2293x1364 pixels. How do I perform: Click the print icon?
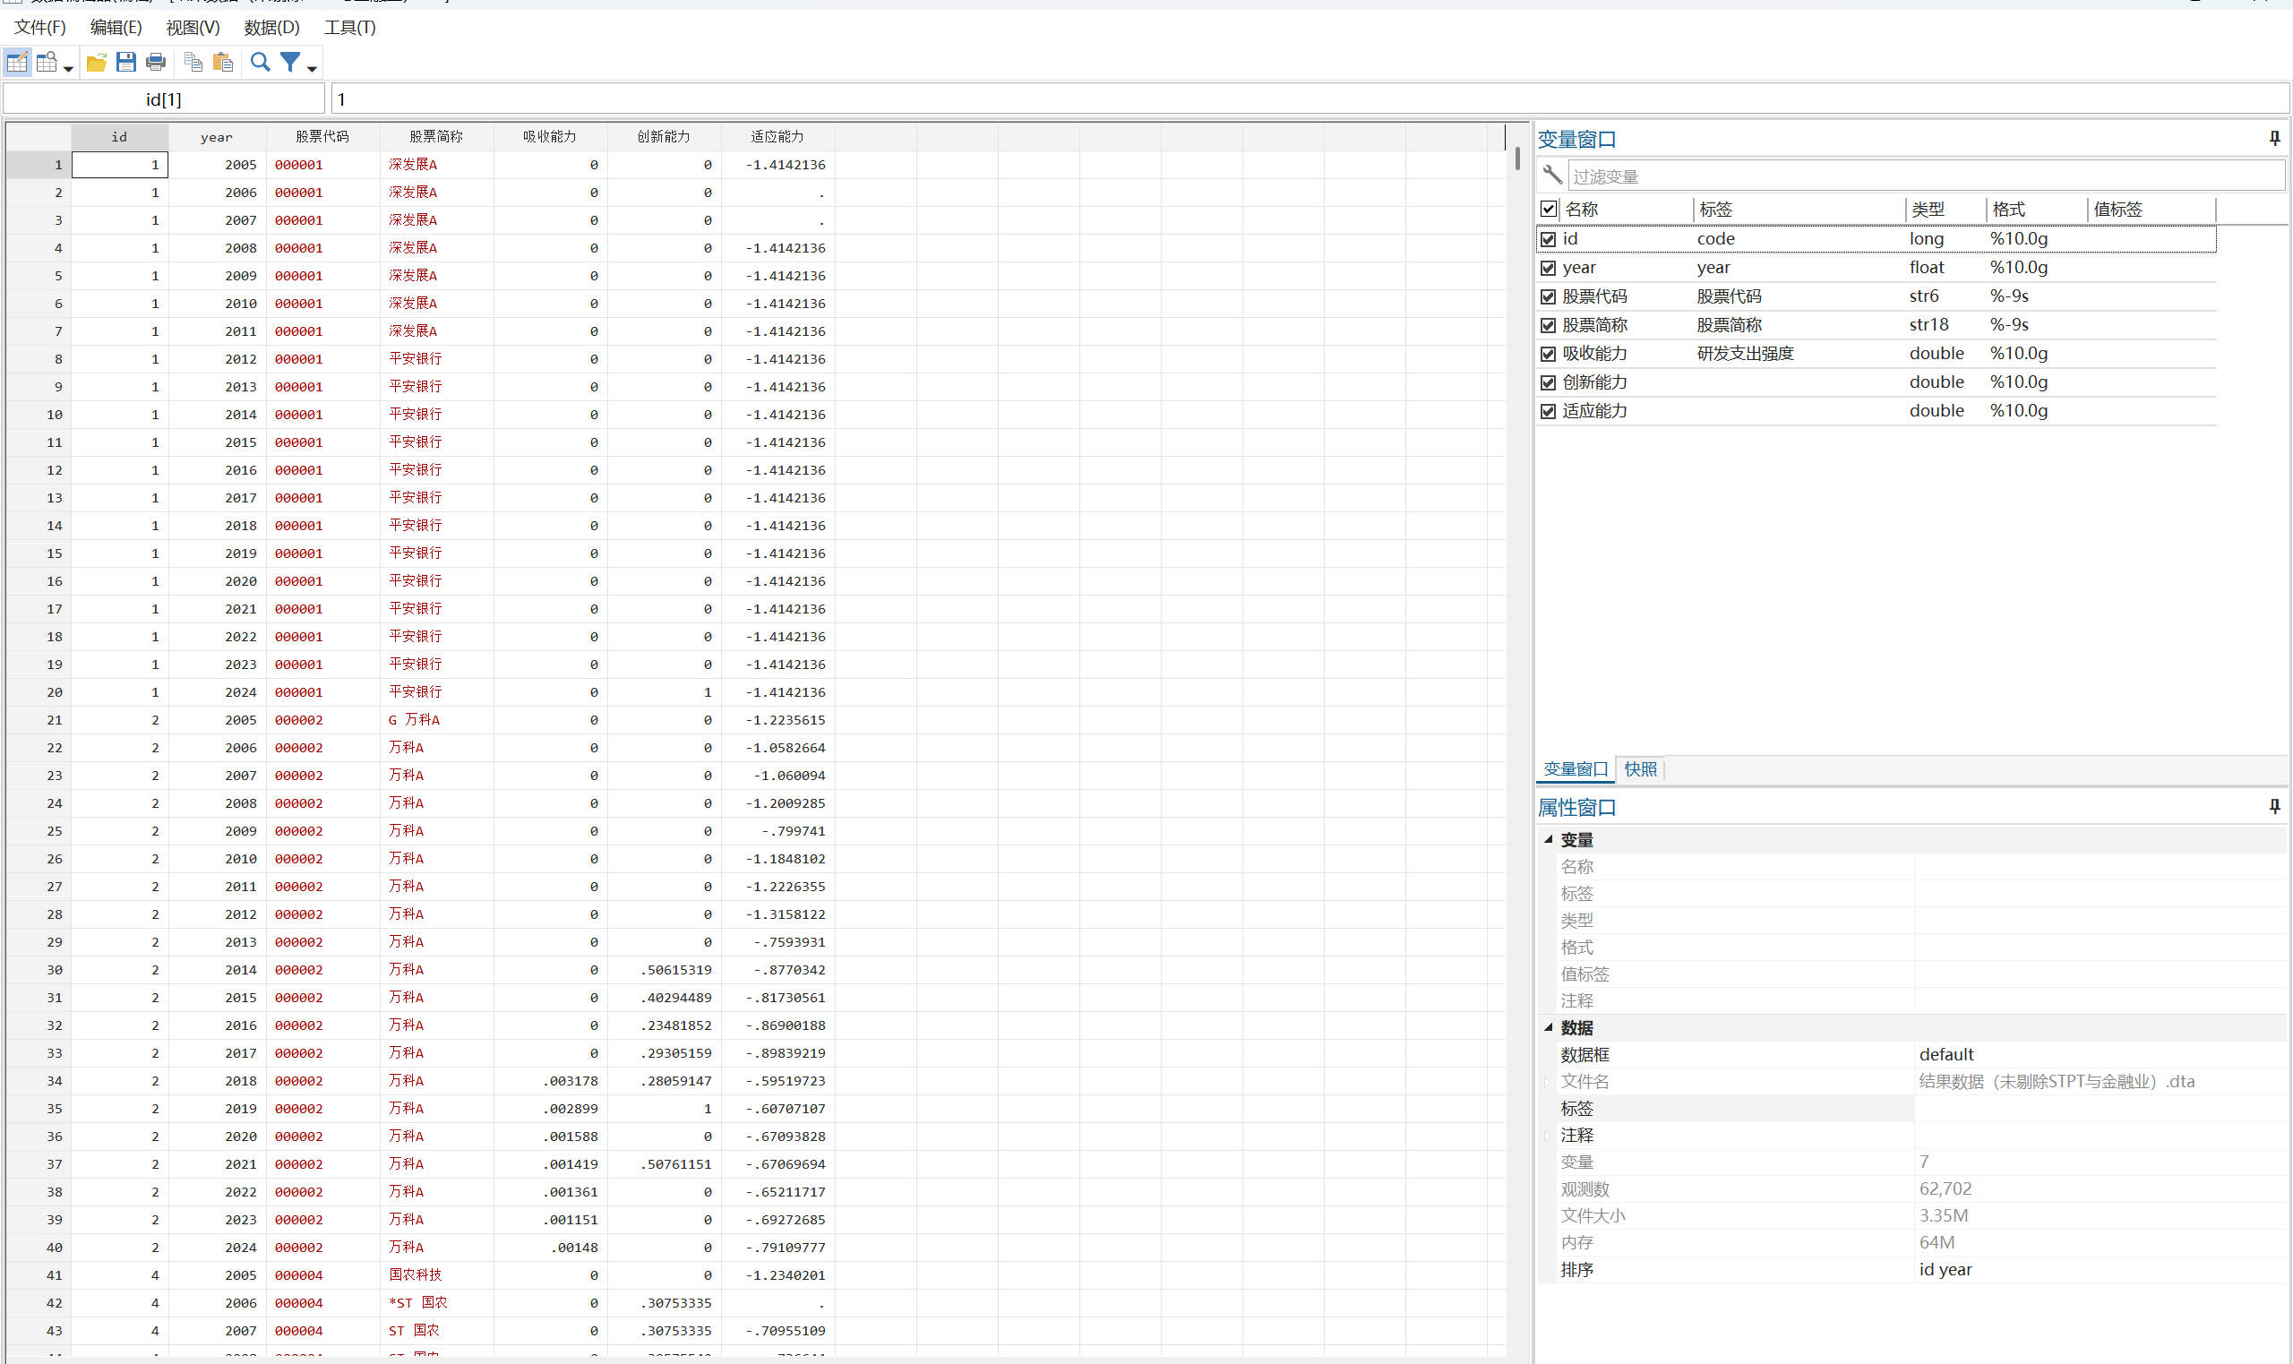coord(155,63)
